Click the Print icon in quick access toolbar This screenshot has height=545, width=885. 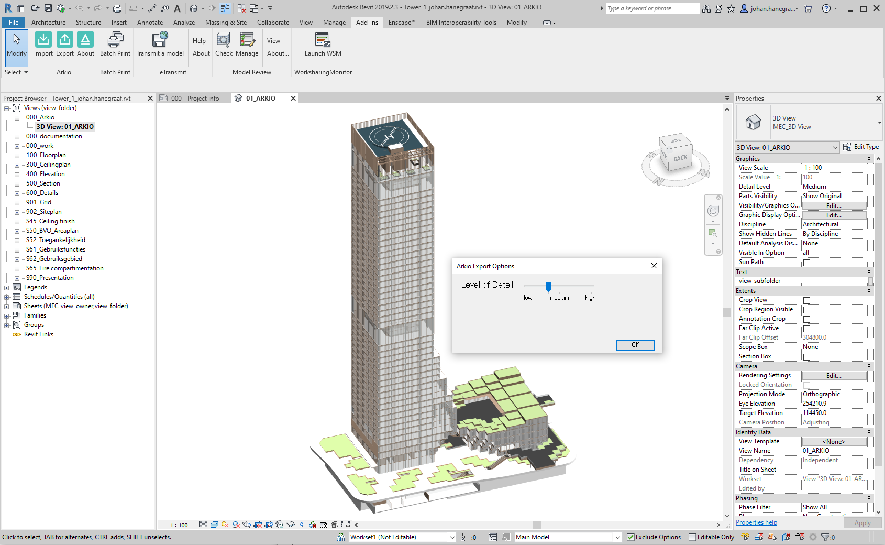point(117,8)
